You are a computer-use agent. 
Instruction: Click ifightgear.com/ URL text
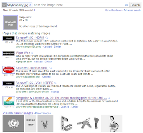pyautogui.click(x=24, y=62)
